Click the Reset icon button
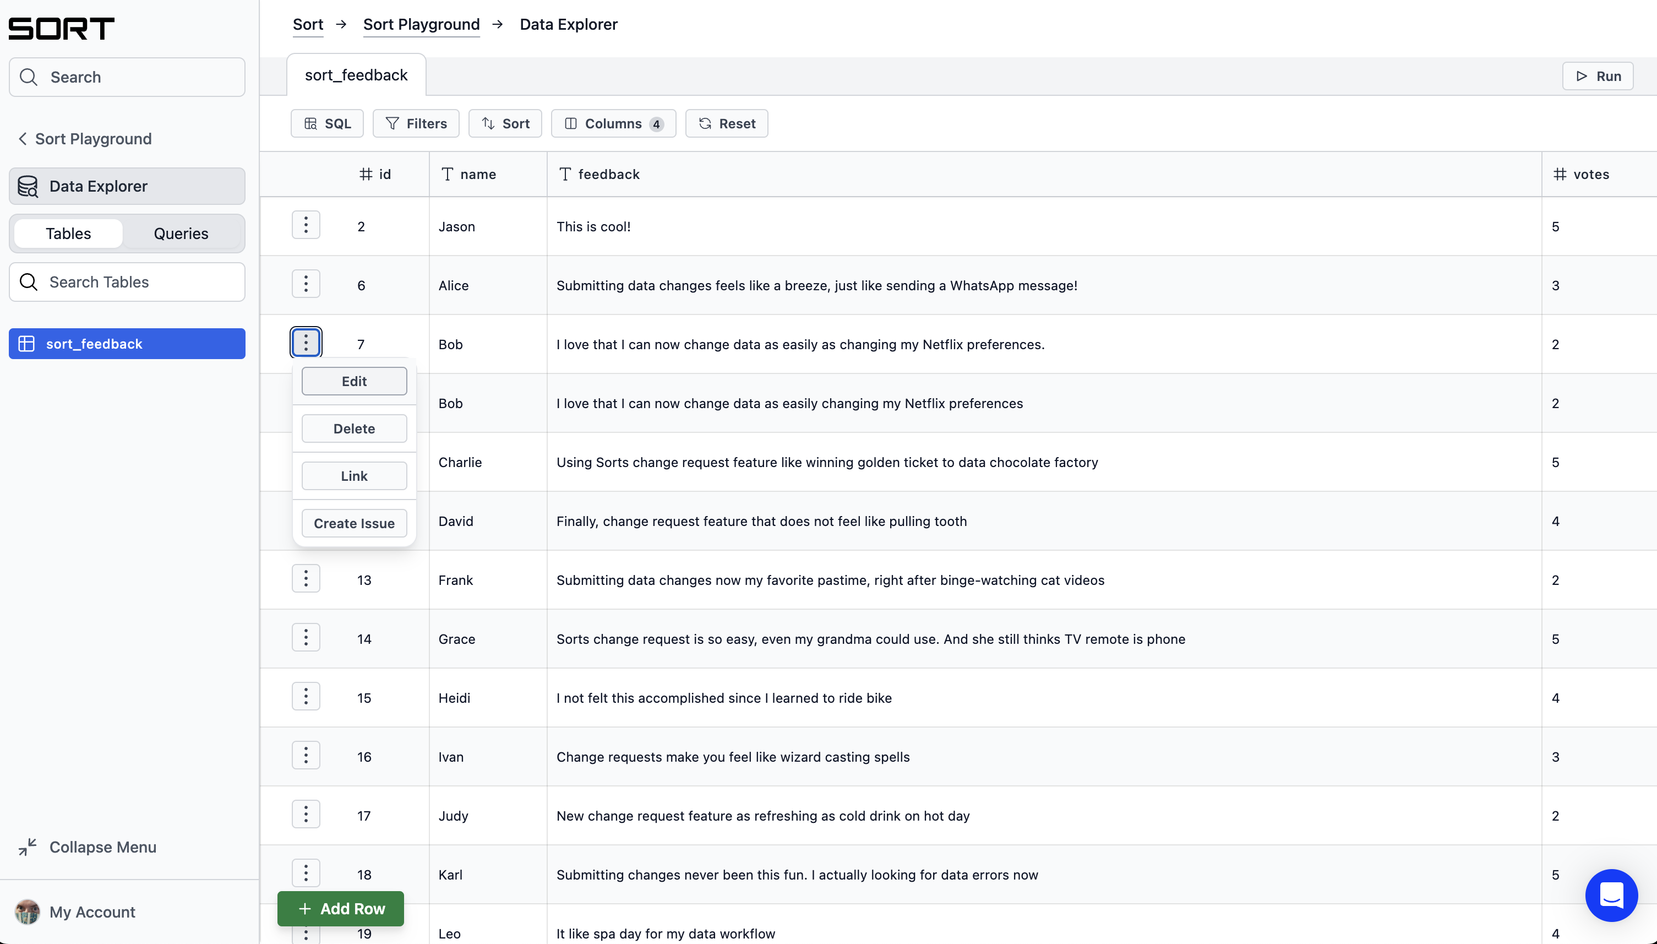 (x=706, y=123)
